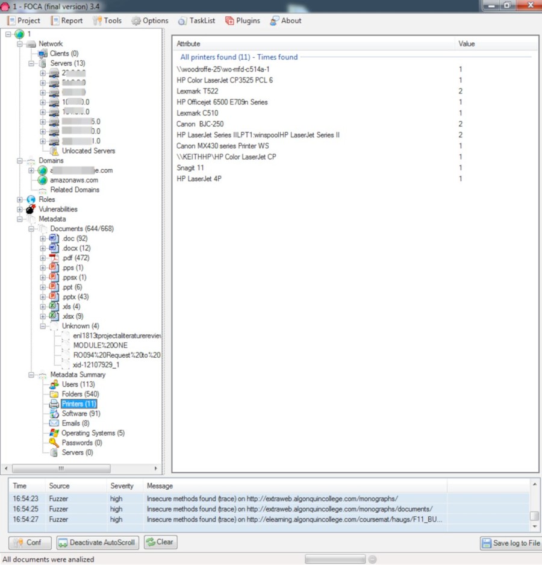Open the Plugins menu
Viewport: 542px width, 565px height.
coord(243,20)
